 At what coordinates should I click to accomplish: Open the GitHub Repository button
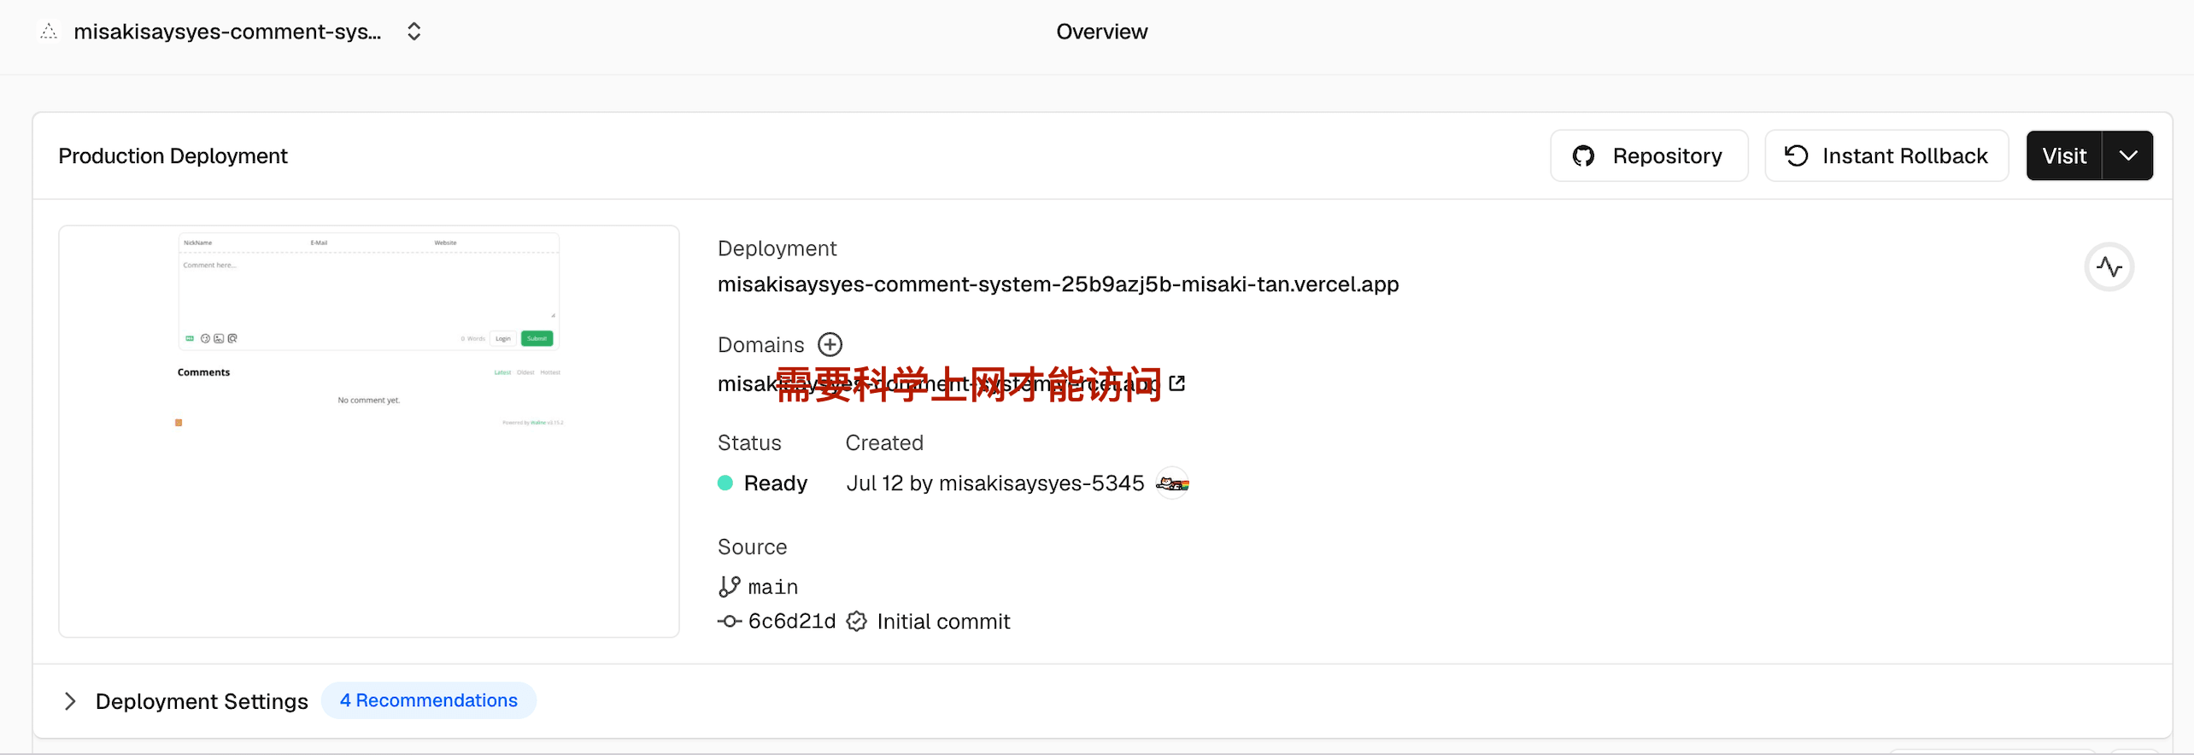point(1649,155)
